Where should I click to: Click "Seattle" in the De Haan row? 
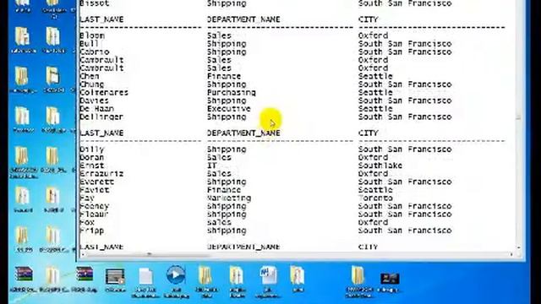pos(375,109)
